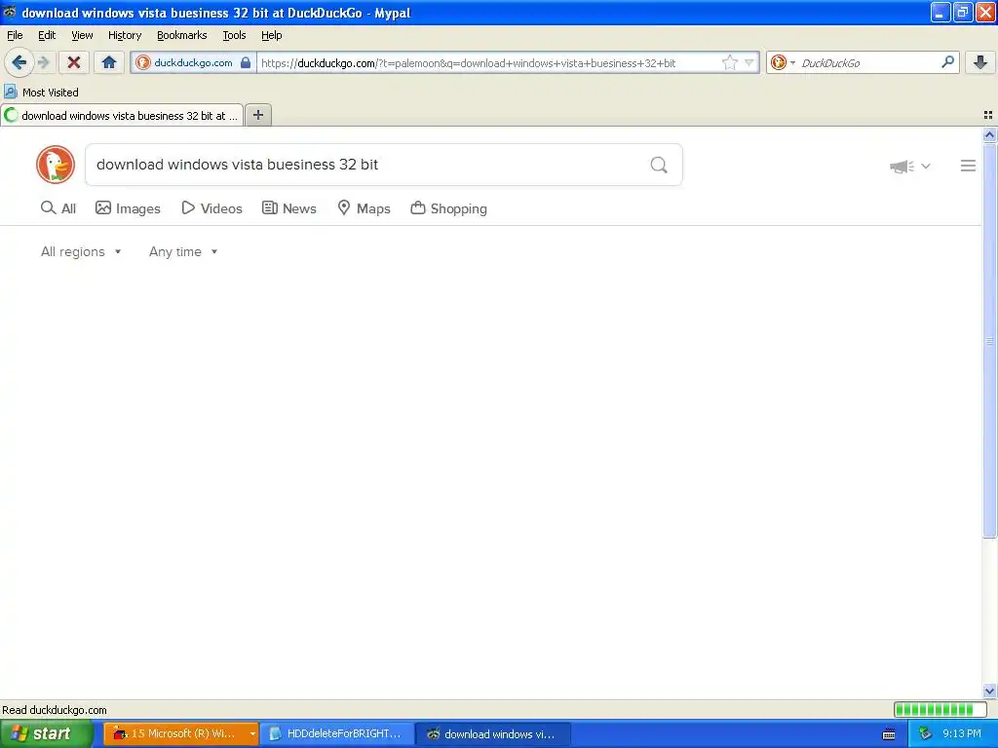Image resolution: width=998 pixels, height=748 pixels.
Task: Click the keyboard icon in the taskbar
Action: pyautogui.click(x=889, y=734)
